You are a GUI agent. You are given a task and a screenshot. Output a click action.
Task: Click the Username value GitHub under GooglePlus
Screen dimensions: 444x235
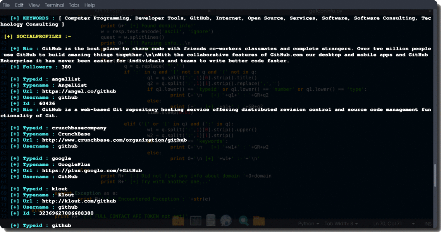coord(68,177)
